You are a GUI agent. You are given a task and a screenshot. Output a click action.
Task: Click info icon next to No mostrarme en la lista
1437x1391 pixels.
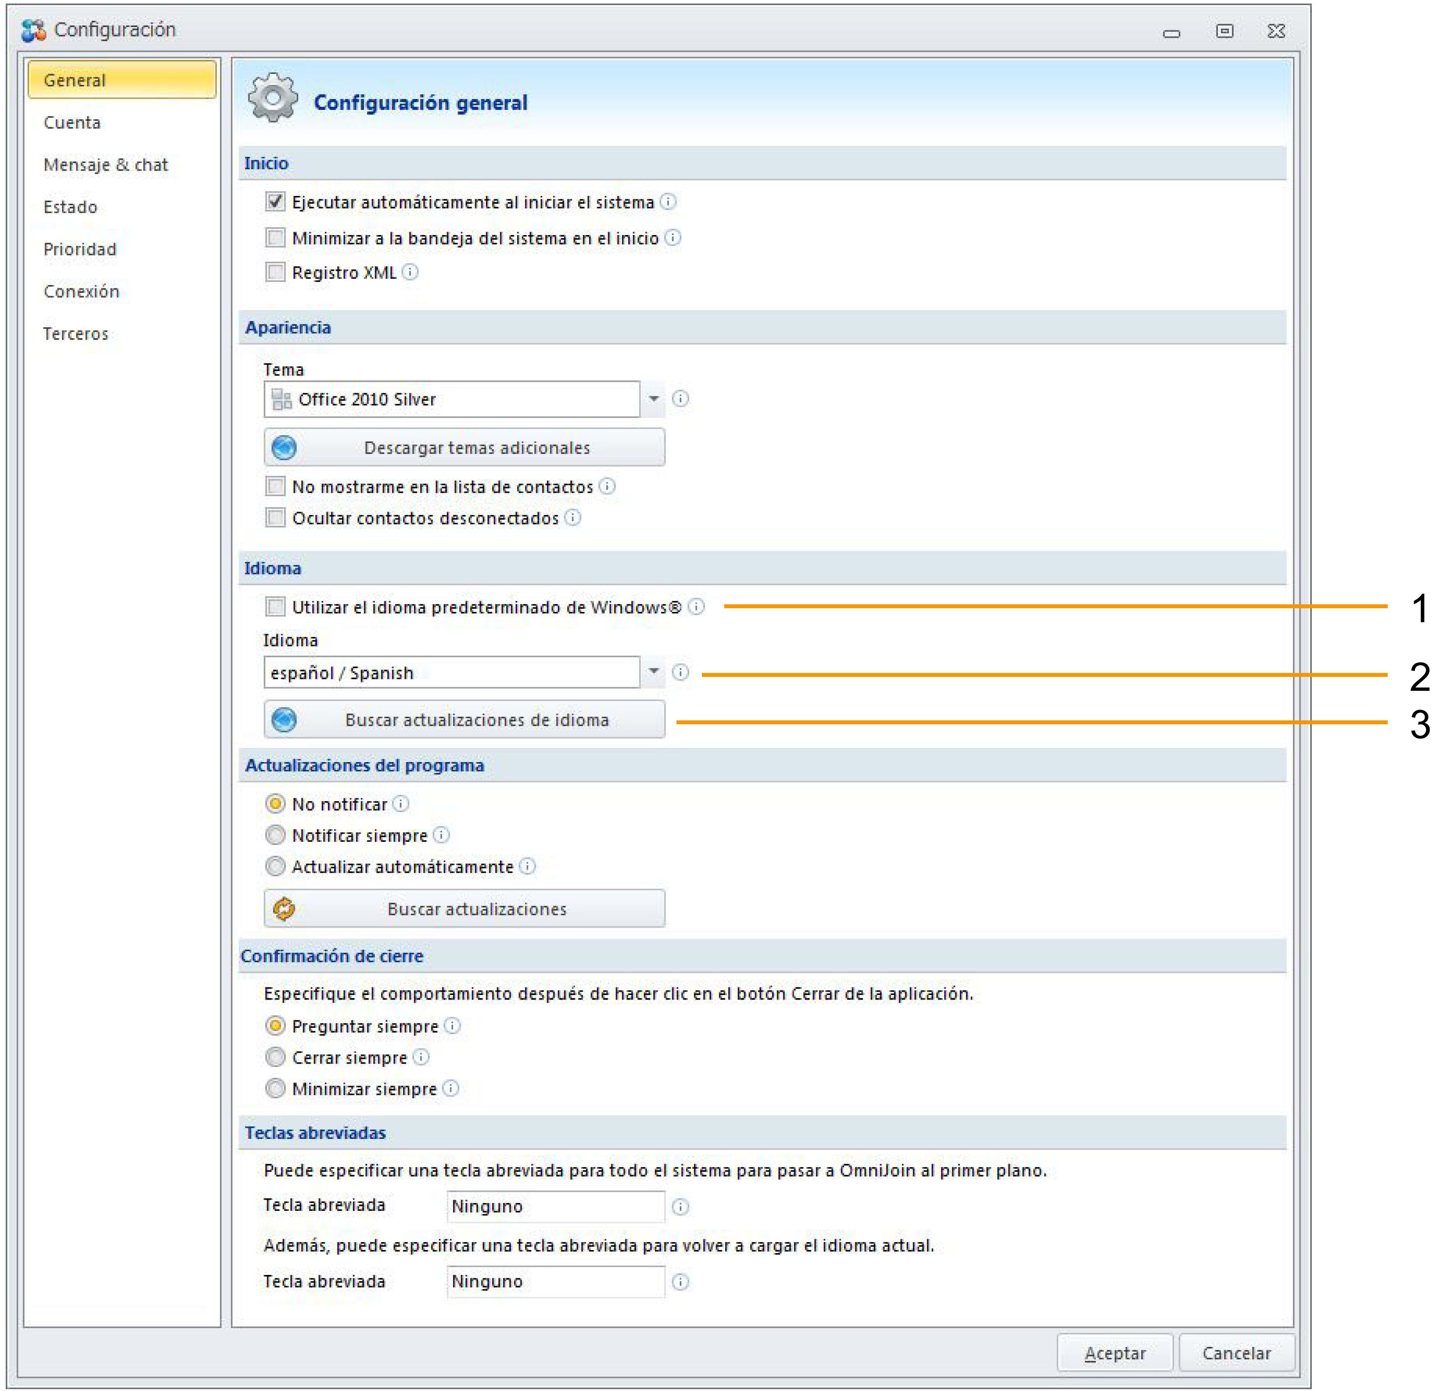click(x=607, y=486)
